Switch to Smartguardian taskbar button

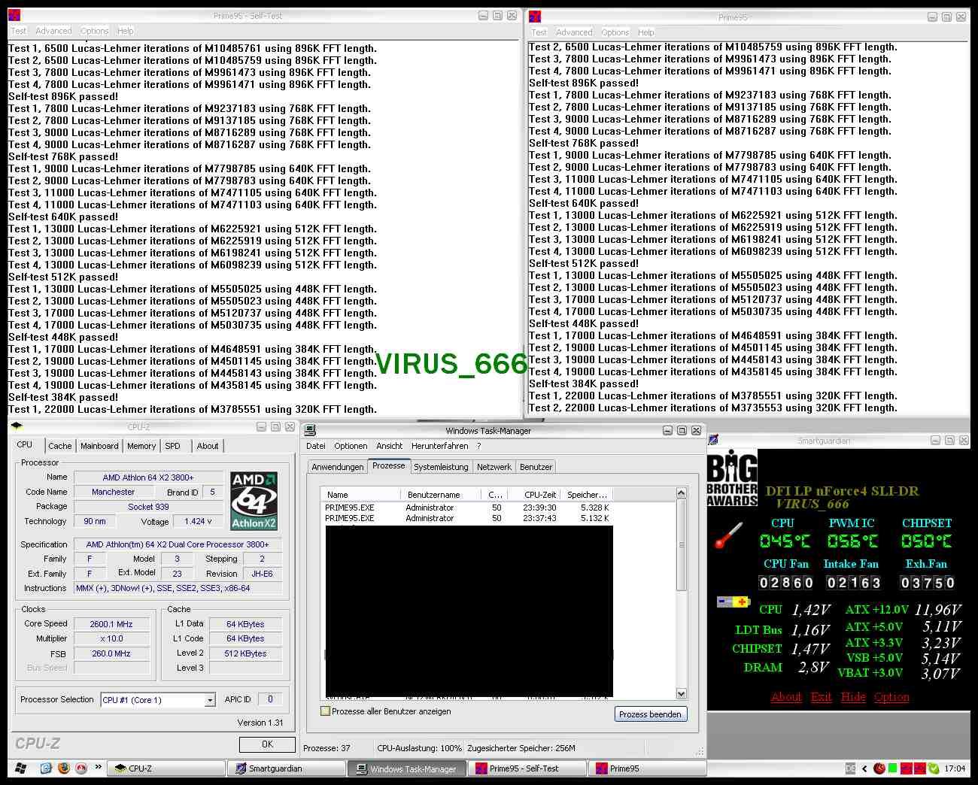(x=287, y=768)
